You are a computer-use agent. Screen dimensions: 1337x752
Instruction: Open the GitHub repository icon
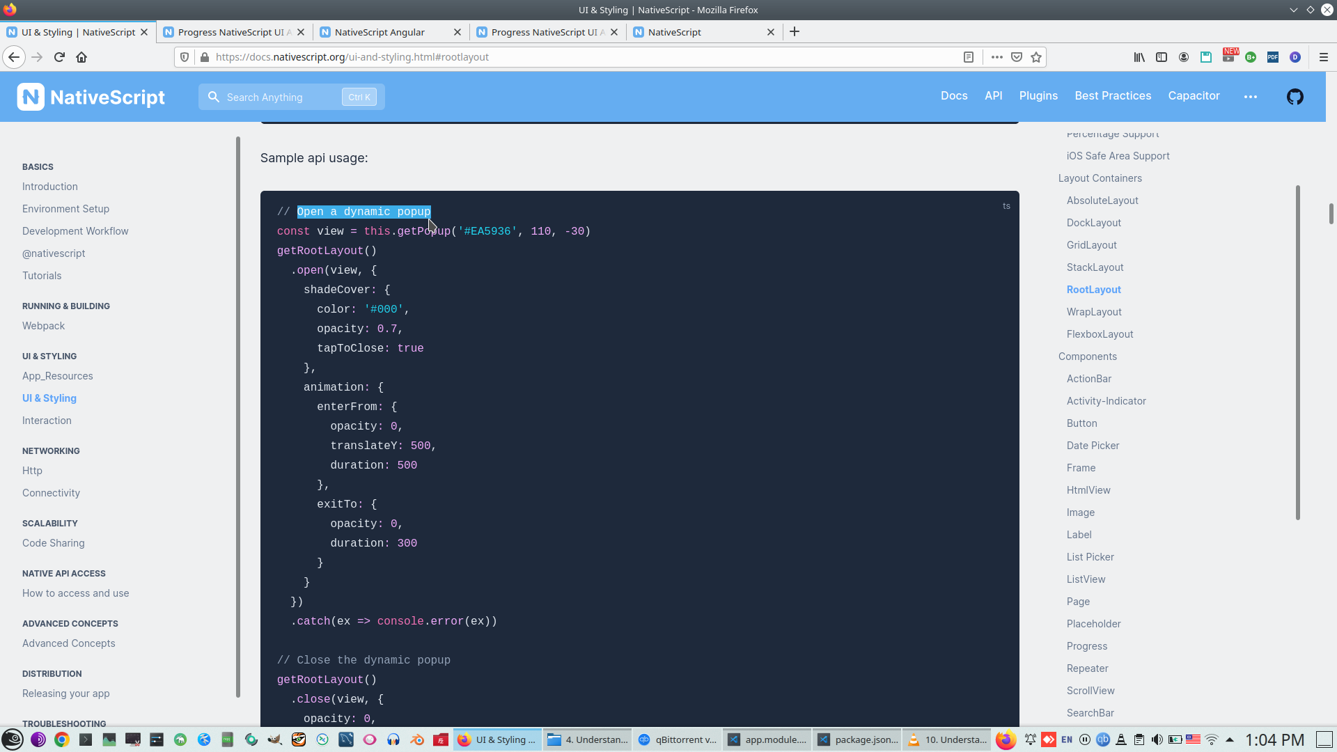1295,97
